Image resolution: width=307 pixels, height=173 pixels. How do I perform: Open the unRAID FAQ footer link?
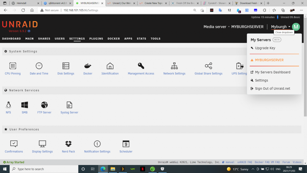pyautogui.click(x=245, y=162)
